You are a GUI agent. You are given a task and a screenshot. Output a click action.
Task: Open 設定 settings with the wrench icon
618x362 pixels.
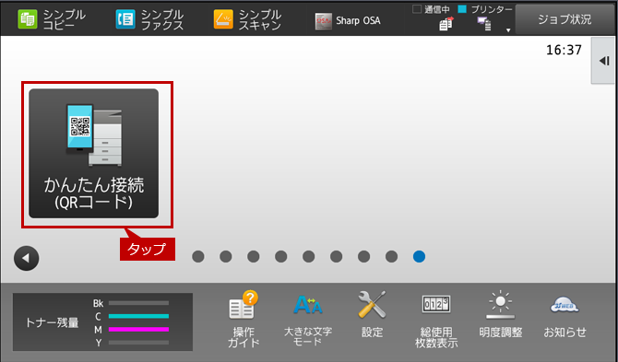(x=372, y=314)
